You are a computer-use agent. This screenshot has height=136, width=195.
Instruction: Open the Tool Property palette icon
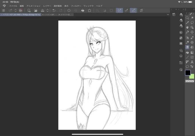181,20
